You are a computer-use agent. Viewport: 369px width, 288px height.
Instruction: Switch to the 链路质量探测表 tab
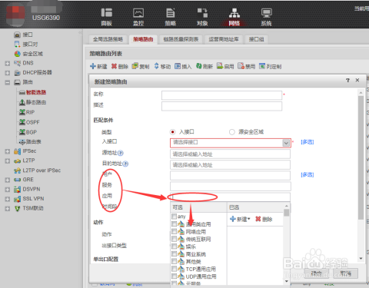[181, 39]
